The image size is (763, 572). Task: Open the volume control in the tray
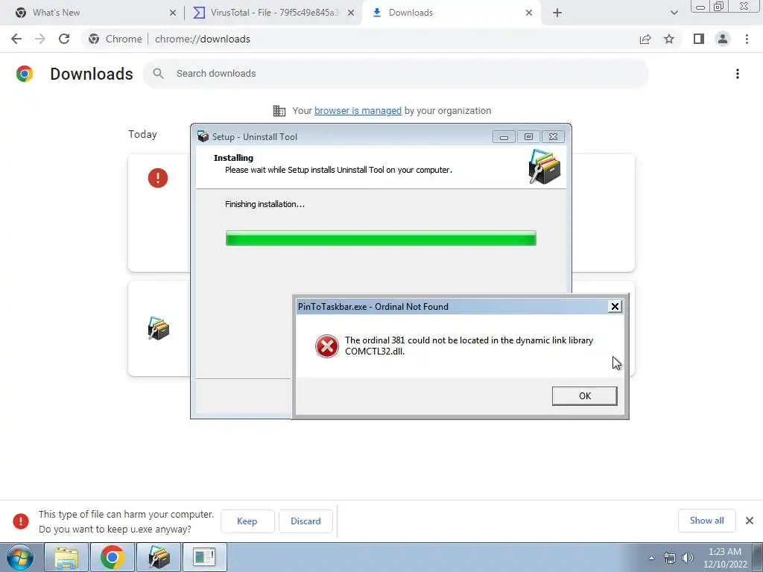[x=688, y=558]
